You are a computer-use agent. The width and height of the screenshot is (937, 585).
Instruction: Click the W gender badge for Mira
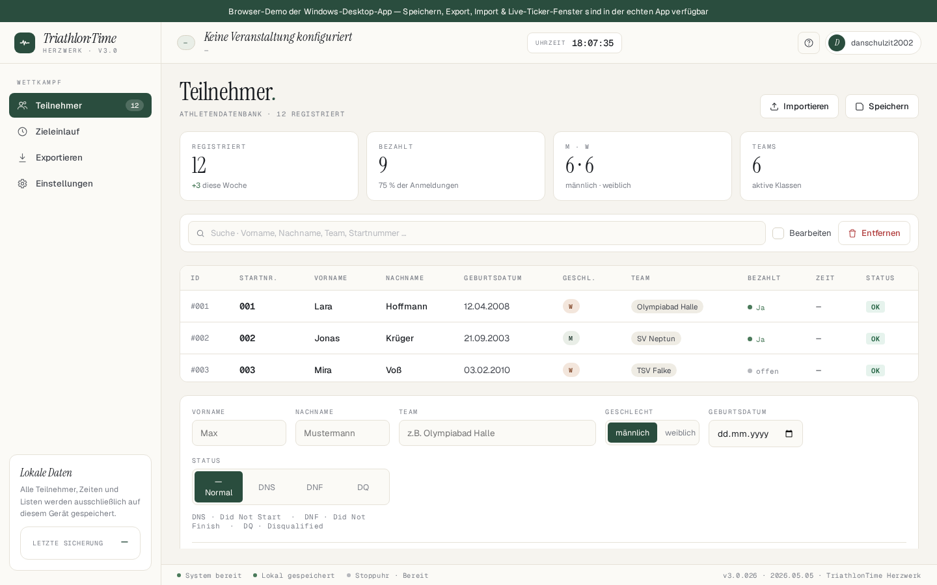[x=571, y=370]
